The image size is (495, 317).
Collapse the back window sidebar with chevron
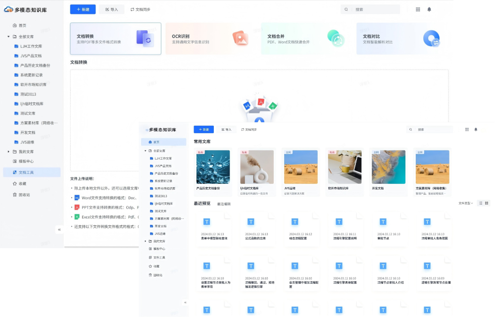coord(59,229)
